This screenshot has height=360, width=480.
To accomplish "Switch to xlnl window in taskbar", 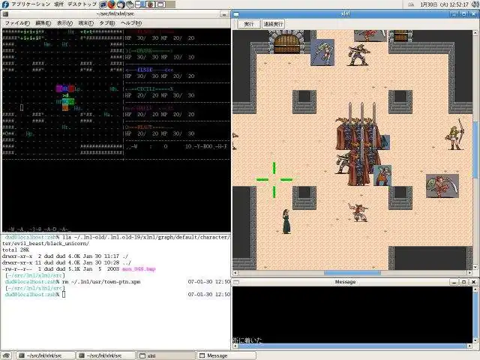I will point(166,355).
